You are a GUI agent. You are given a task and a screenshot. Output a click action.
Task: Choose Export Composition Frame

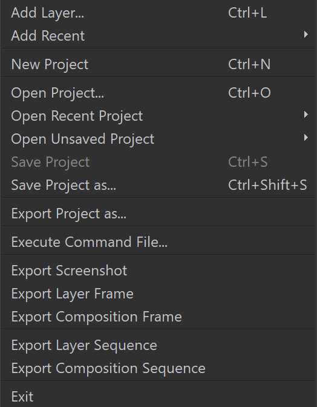point(158,317)
